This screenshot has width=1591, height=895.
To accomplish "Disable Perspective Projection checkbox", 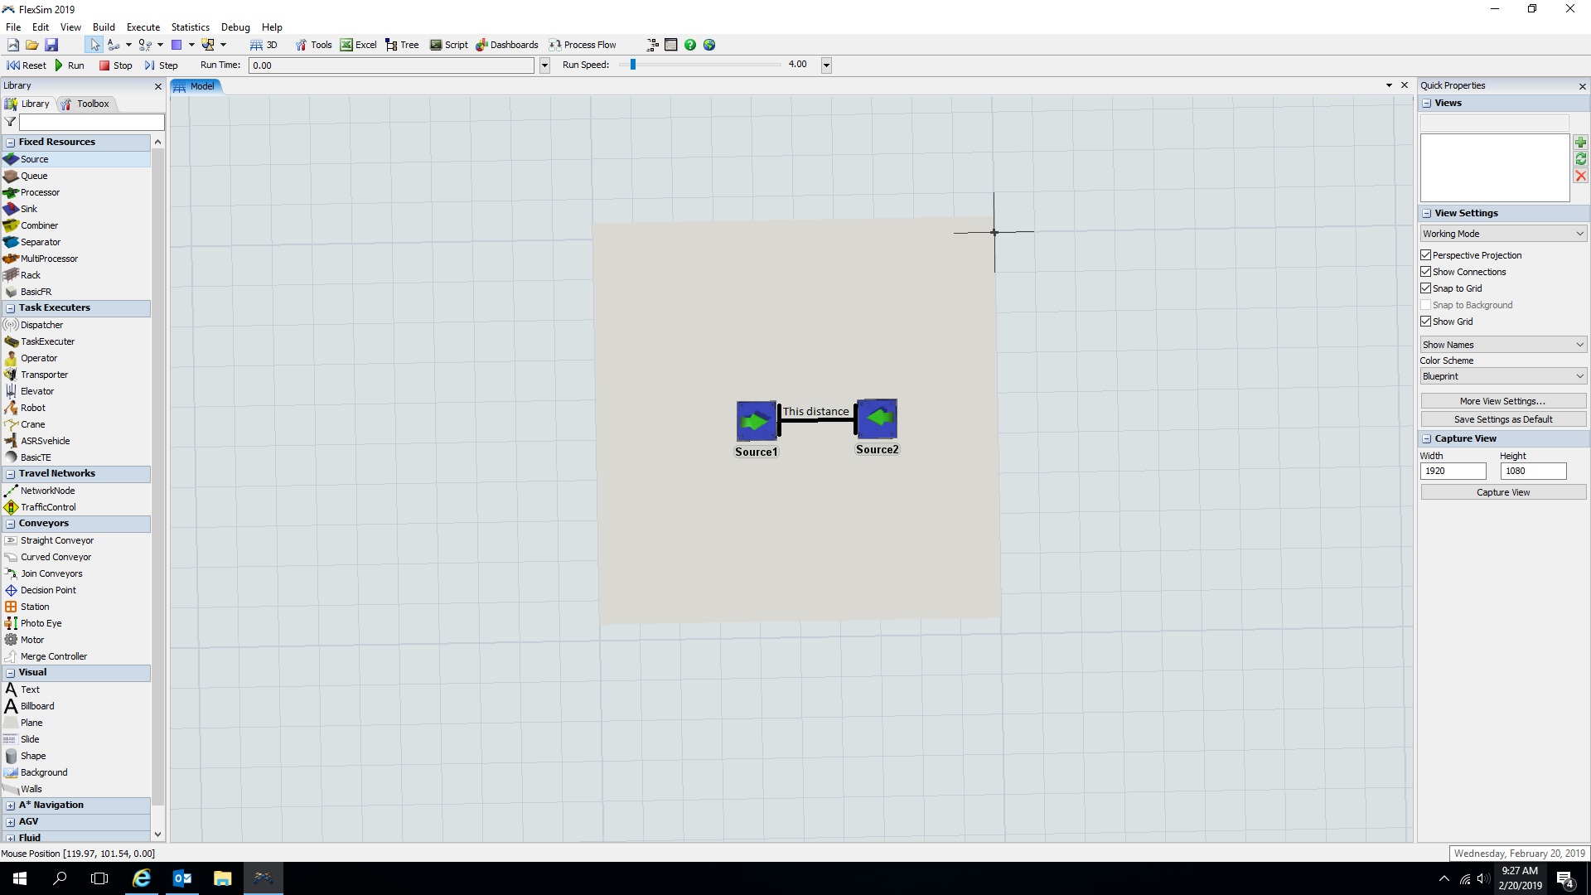I will (1426, 255).
